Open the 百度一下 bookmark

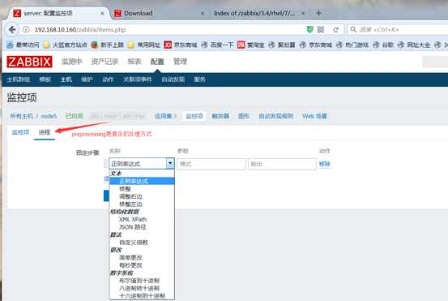click(217, 45)
